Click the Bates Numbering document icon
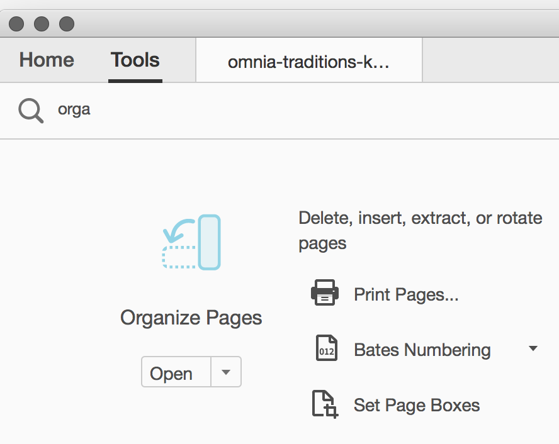This screenshot has height=444, width=559. (x=325, y=349)
